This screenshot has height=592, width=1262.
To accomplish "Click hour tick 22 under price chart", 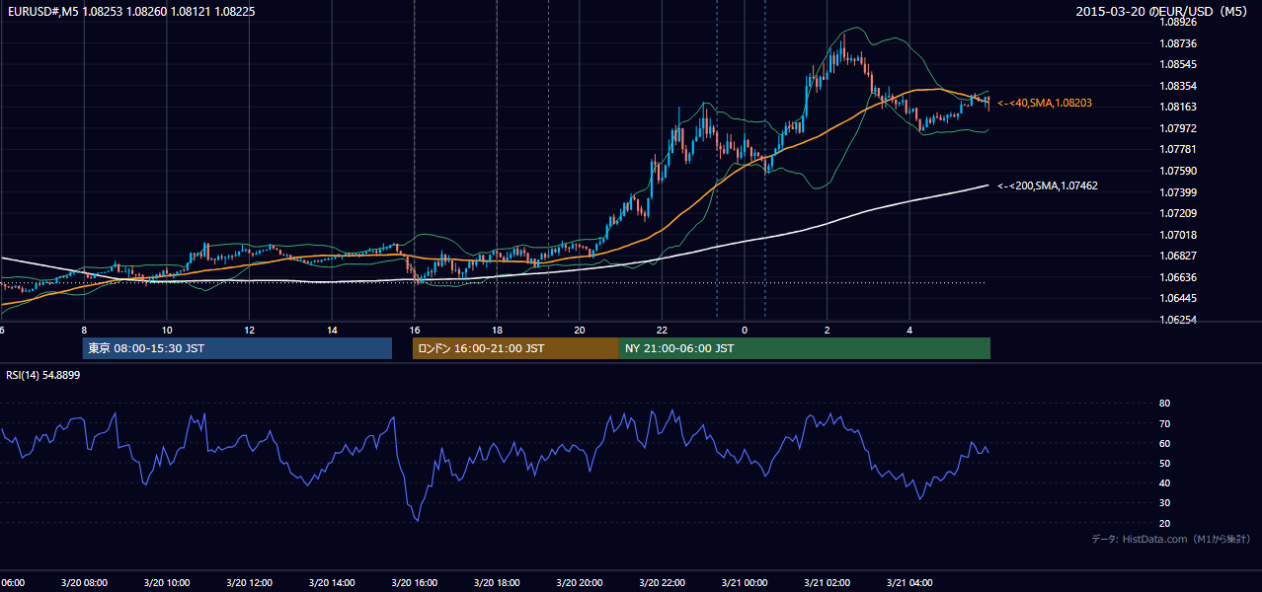I will (x=662, y=330).
